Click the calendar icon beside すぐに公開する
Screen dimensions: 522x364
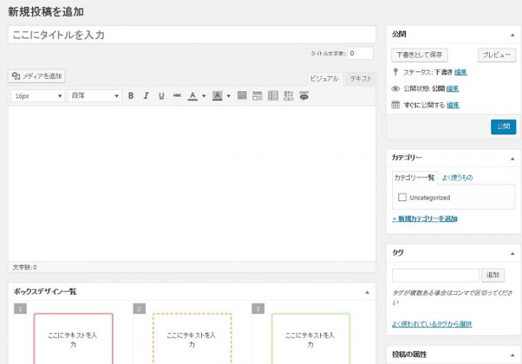(395, 104)
